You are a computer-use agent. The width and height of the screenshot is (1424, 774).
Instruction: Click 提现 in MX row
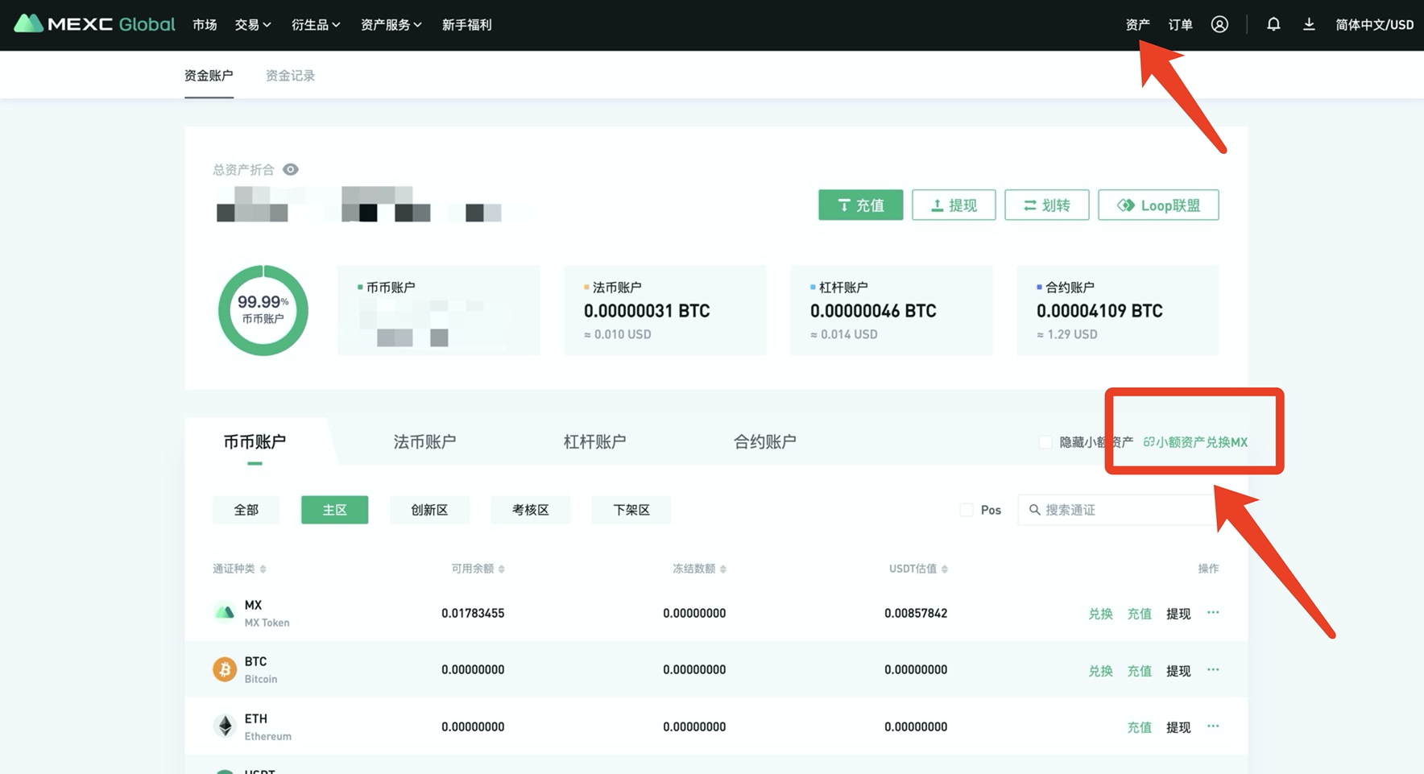(x=1178, y=614)
